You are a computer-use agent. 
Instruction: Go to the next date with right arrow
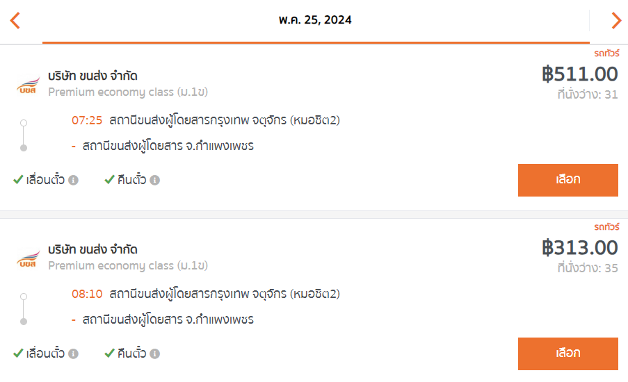pos(615,20)
